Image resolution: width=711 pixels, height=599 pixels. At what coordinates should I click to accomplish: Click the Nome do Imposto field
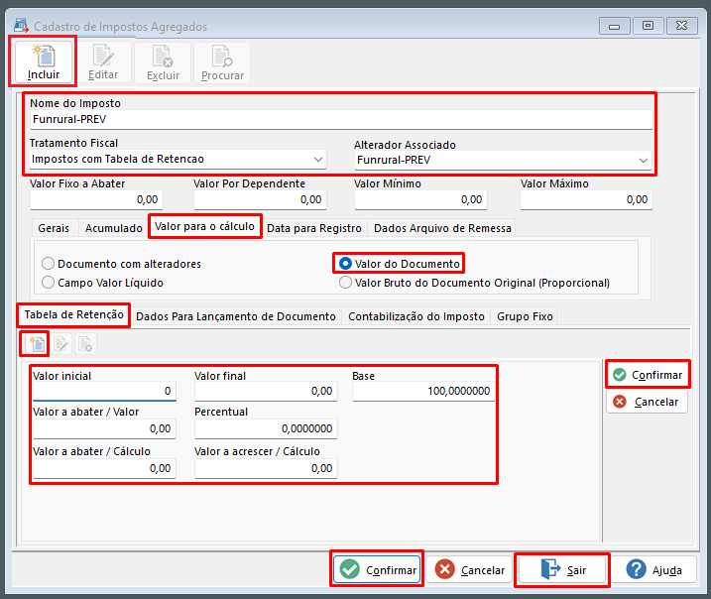pyautogui.click(x=341, y=120)
